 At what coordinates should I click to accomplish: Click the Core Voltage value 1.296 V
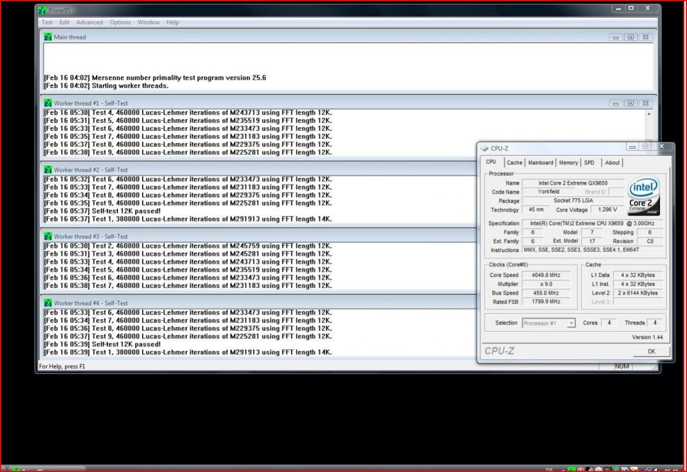[607, 210]
